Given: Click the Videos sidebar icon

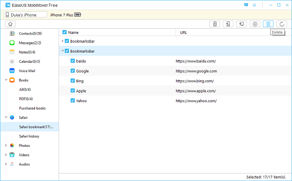Looking at the screenshot, I should (x=12, y=155).
